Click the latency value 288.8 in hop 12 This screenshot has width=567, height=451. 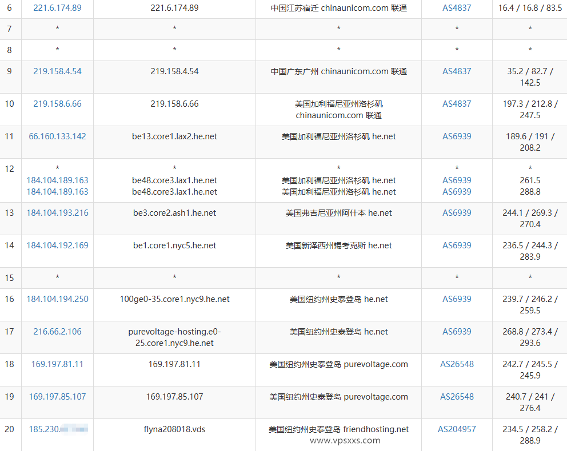click(530, 192)
